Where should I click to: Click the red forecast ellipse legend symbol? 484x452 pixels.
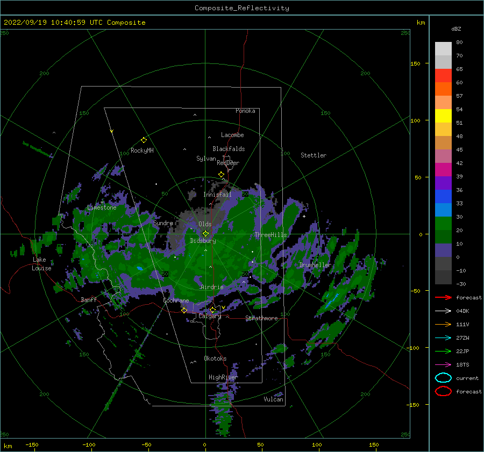coord(443,391)
